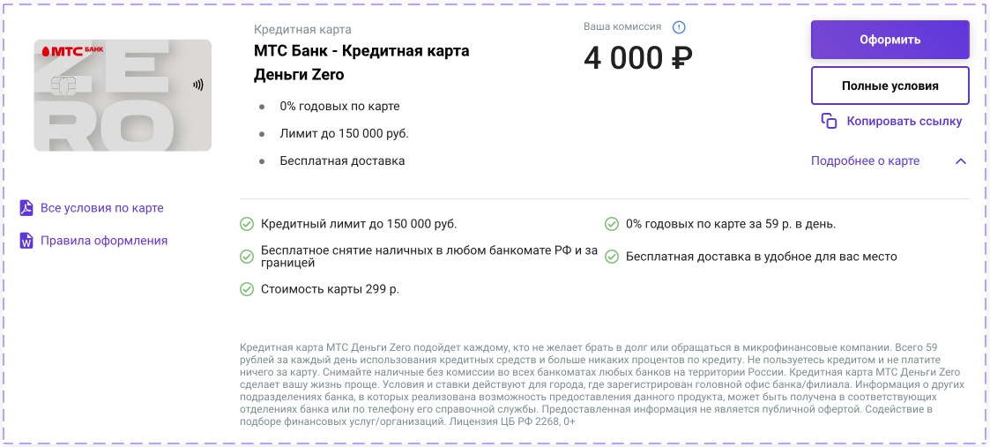Image resolution: width=990 pixels, height=447 pixels.
Task: Open "Все условия по карте" link
Action: (102, 208)
